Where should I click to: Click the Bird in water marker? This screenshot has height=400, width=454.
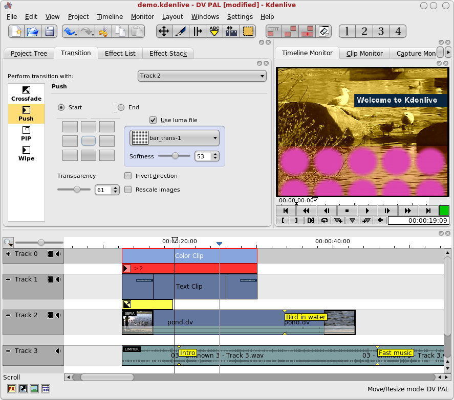pyautogui.click(x=306, y=317)
